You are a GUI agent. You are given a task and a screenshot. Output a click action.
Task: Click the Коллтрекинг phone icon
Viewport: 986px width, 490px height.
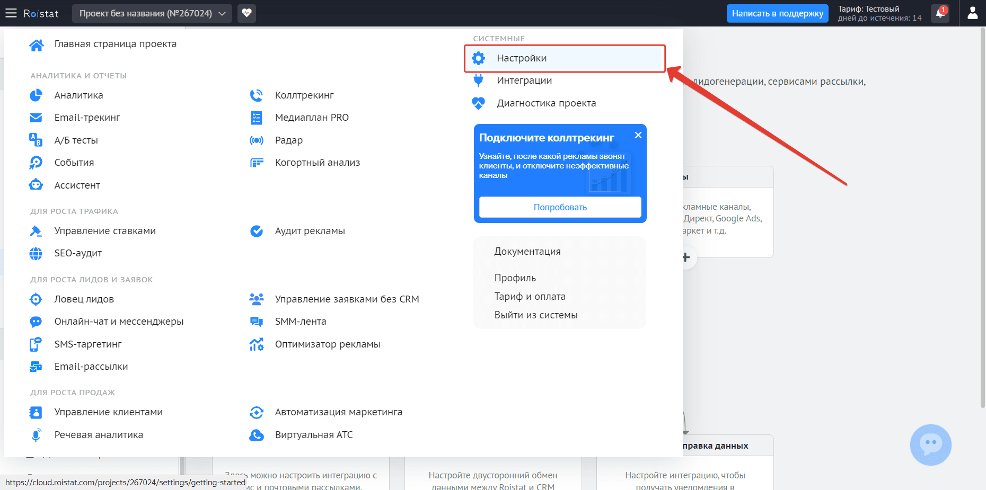(x=257, y=95)
